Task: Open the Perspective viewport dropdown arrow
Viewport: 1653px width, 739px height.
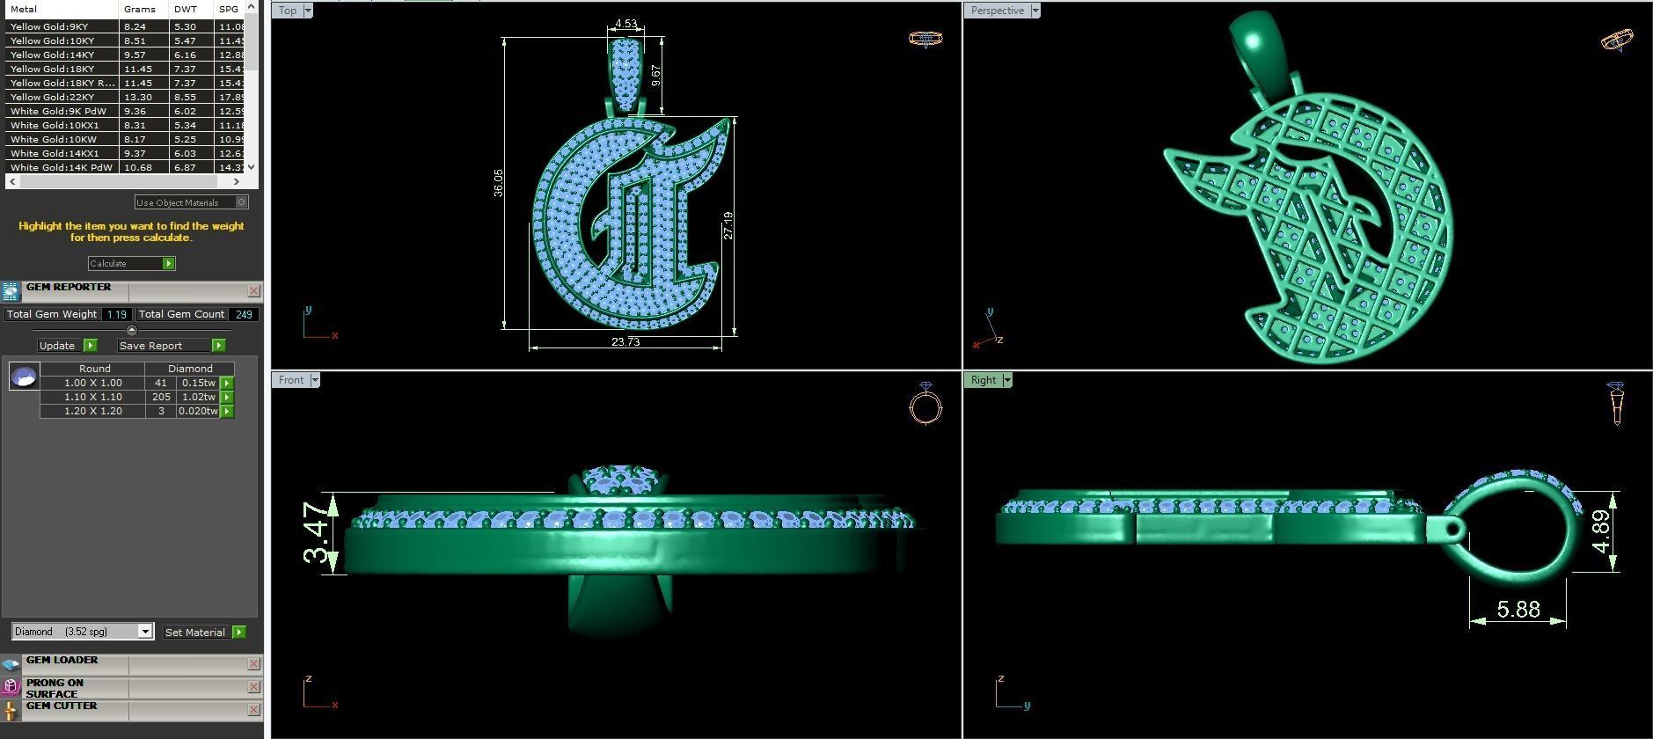Action: pyautogui.click(x=1035, y=11)
